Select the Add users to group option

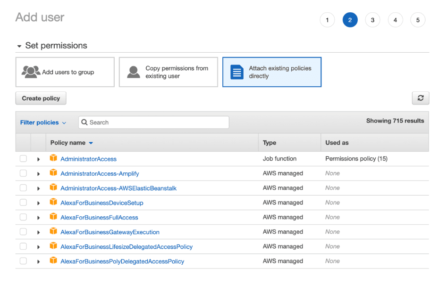coord(65,72)
